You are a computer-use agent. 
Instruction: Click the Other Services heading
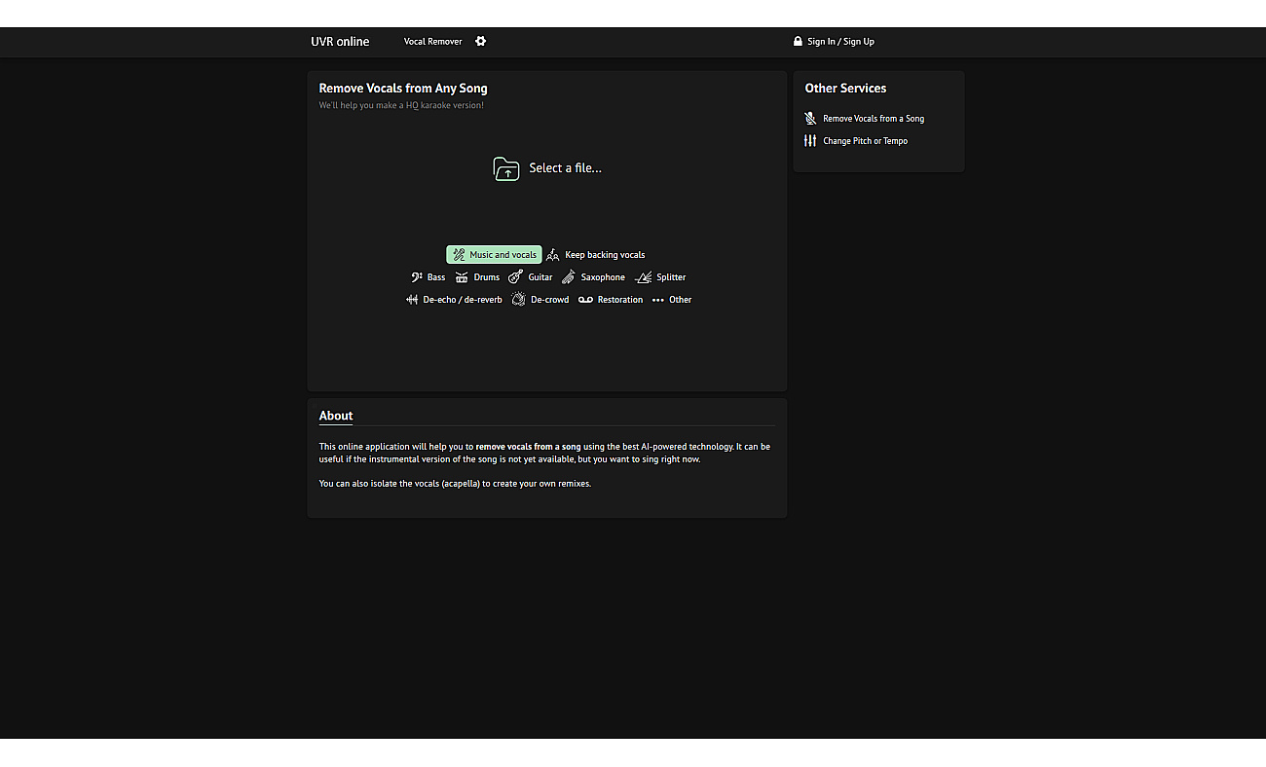pyautogui.click(x=845, y=89)
